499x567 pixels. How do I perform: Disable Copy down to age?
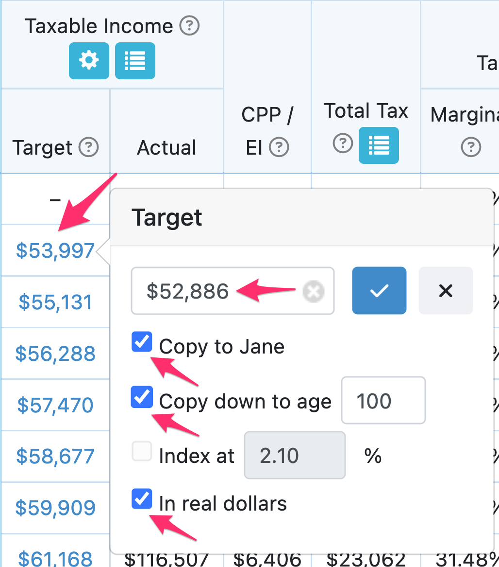[x=142, y=397]
